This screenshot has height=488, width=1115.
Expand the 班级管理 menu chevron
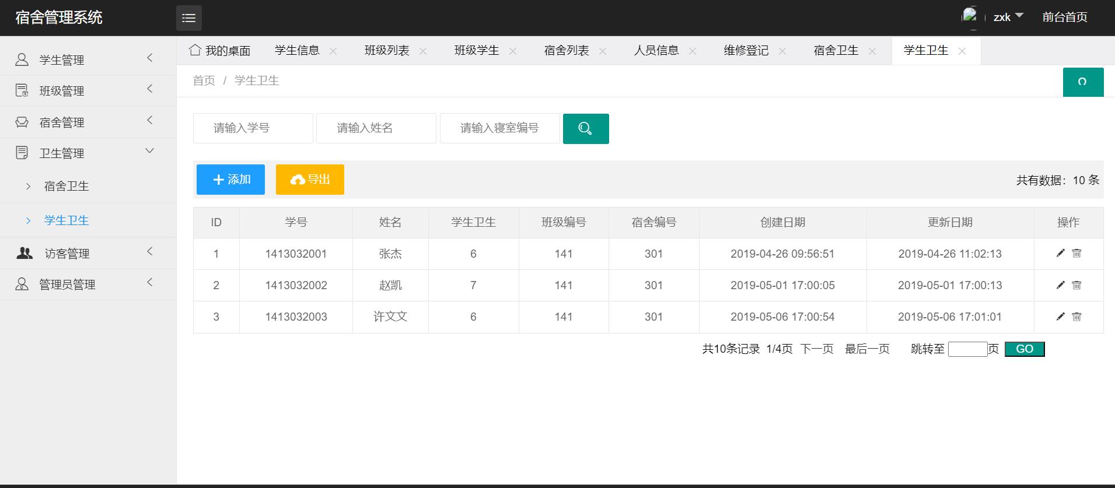click(x=150, y=89)
